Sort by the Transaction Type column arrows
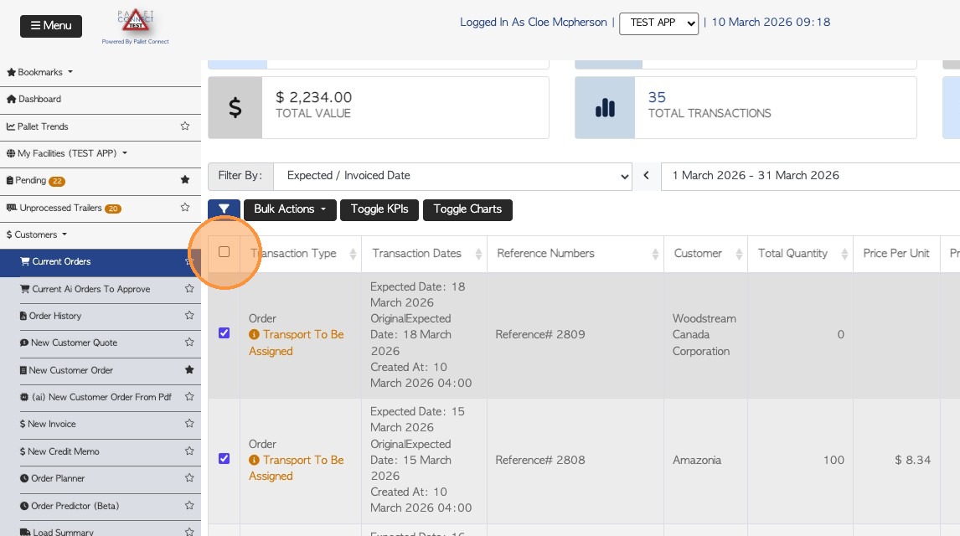 click(353, 254)
